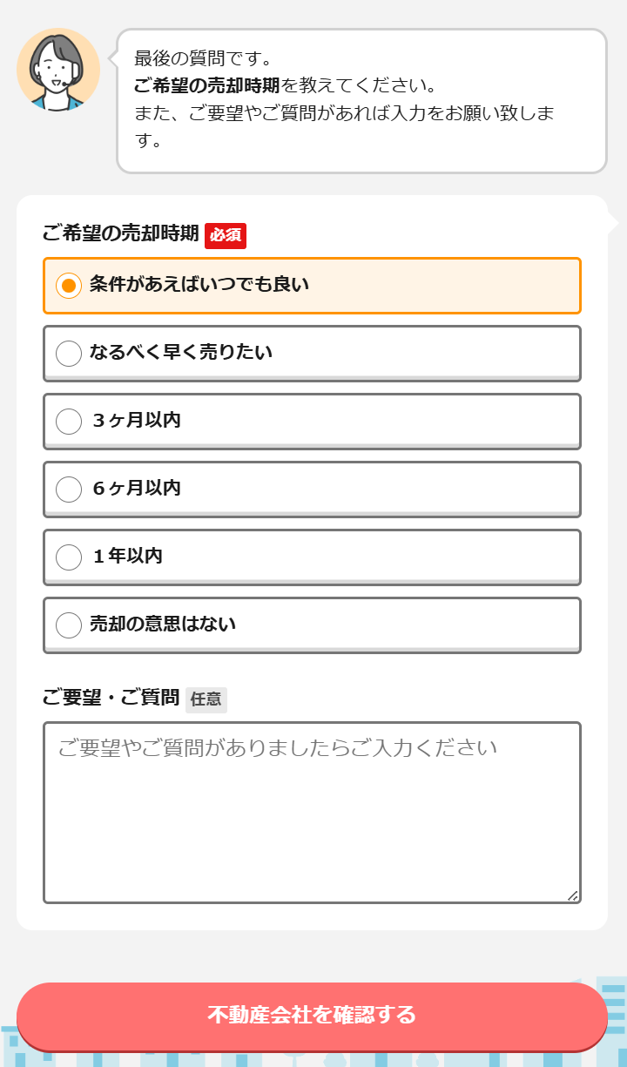The width and height of the screenshot is (627, 1067).
Task: Click the bold ご希望の売却時期 text in bubble
Action: point(206,85)
